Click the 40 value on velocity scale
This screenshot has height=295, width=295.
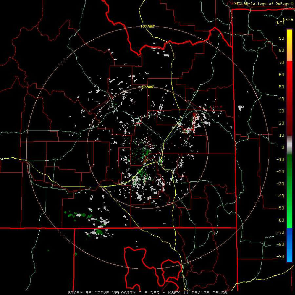point(282,99)
